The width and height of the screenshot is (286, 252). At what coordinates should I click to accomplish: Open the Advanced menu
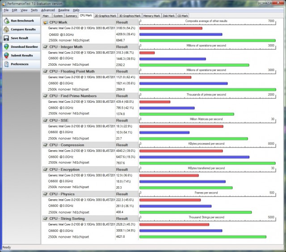coord(48,10)
